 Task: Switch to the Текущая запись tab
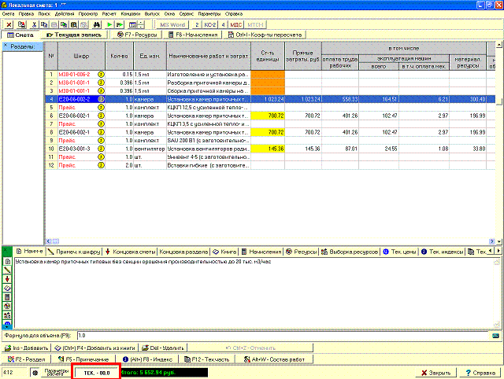[76, 35]
